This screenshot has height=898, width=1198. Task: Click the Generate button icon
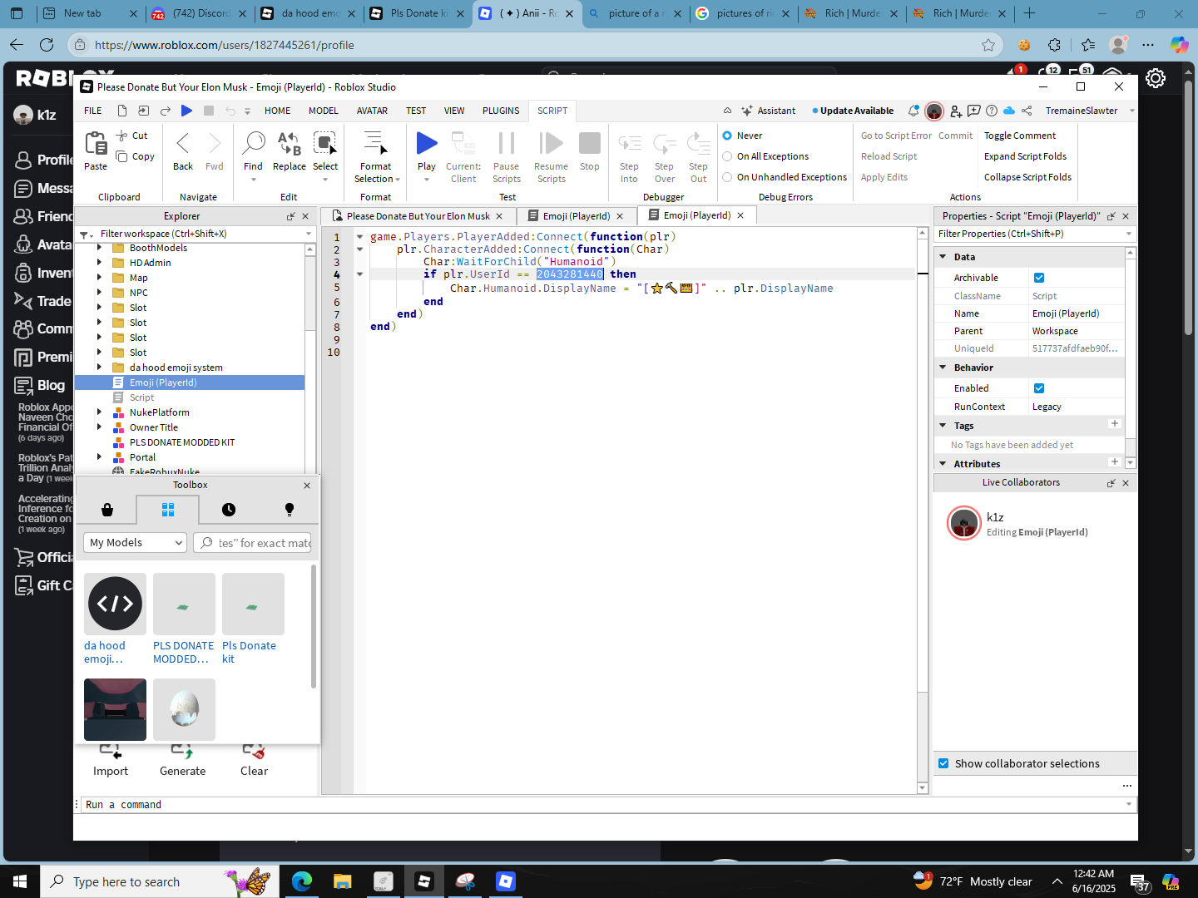[182, 751]
